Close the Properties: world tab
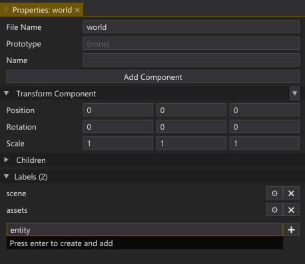Screen dimensions: 305x264 pos(77,10)
